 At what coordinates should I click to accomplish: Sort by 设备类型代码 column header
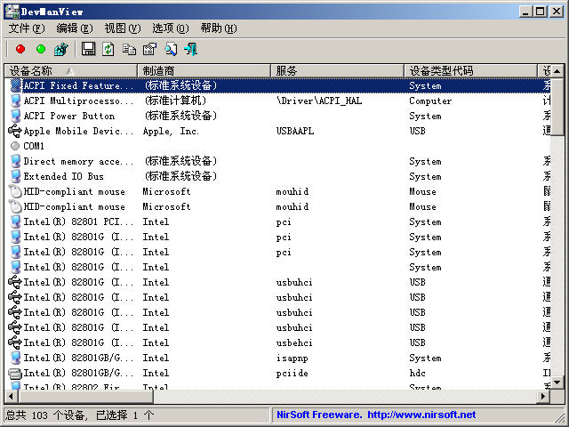click(x=469, y=70)
